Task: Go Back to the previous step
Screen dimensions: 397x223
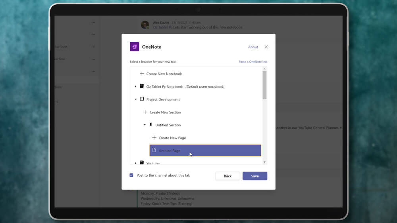Action: [x=227, y=176]
